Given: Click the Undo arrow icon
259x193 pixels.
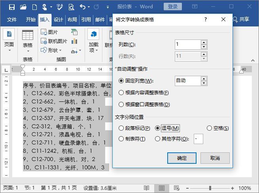Looking at the screenshot, I should [83, 7].
